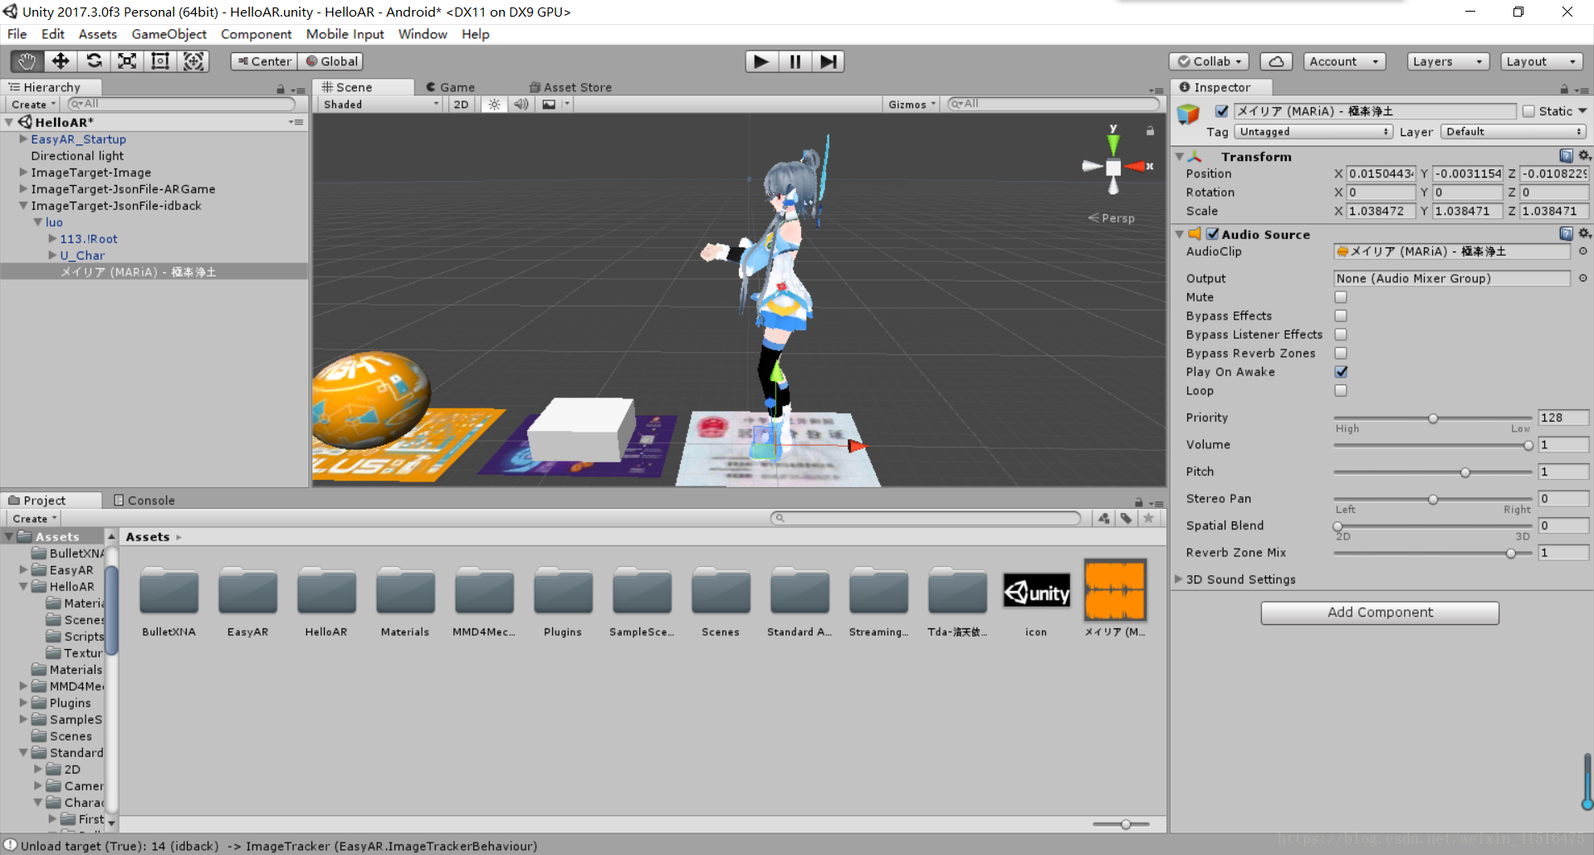Toggle 2D scene view mode
Screen dimensions: 1594x855
[461, 105]
